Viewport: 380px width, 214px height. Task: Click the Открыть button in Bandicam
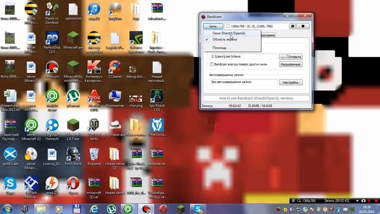pyautogui.click(x=294, y=57)
